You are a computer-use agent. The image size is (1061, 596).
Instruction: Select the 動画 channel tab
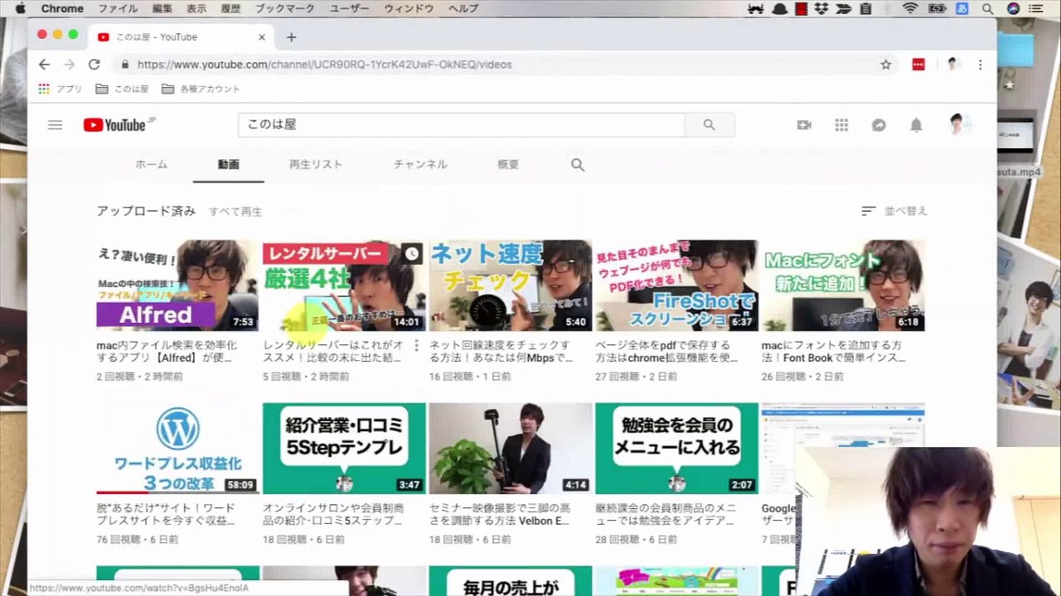pos(229,165)
